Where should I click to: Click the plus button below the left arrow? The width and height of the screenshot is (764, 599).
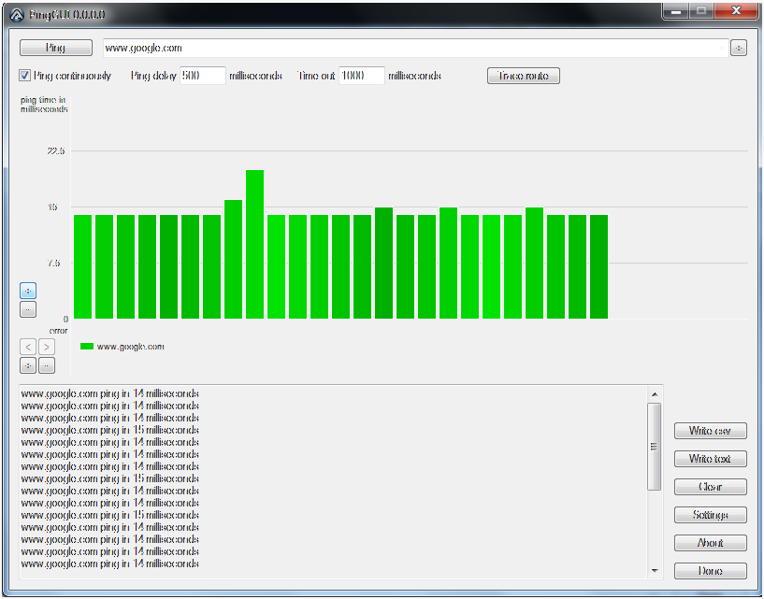point(28,365)
